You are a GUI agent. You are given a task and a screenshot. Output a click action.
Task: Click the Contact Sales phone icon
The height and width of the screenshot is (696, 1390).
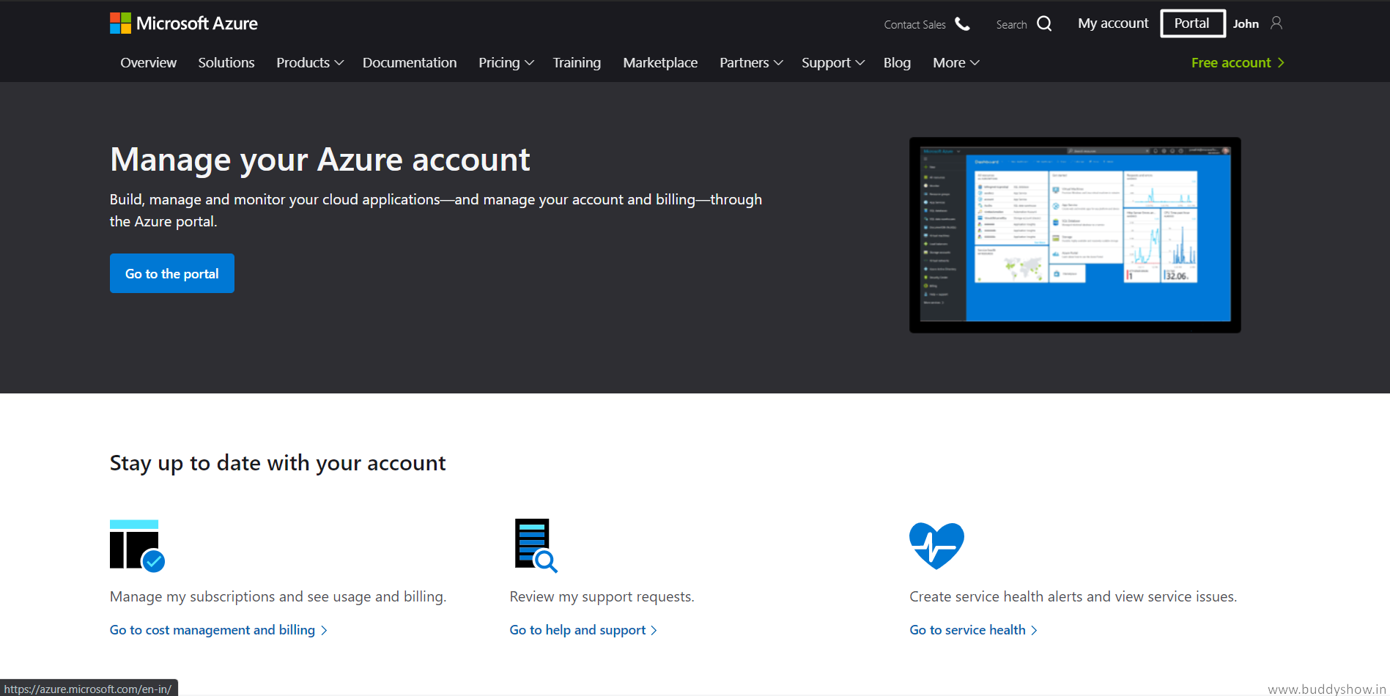point(963,24)
